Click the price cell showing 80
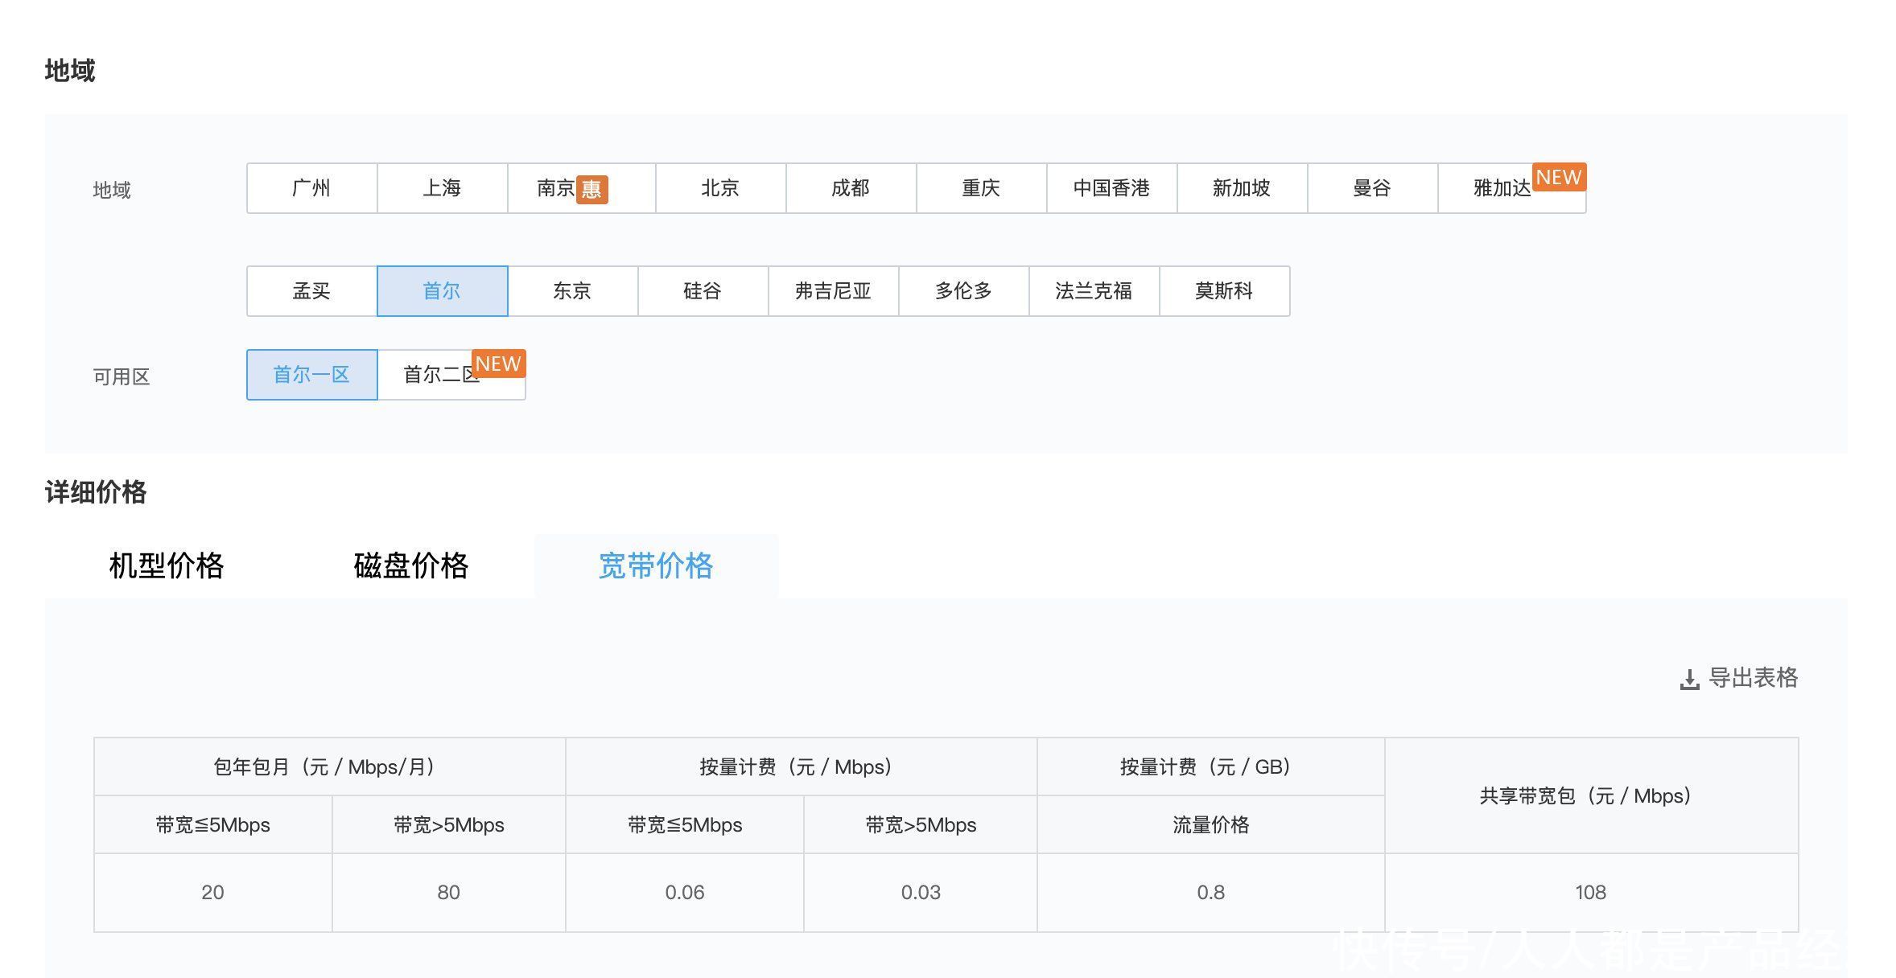 tap(449, 892)
